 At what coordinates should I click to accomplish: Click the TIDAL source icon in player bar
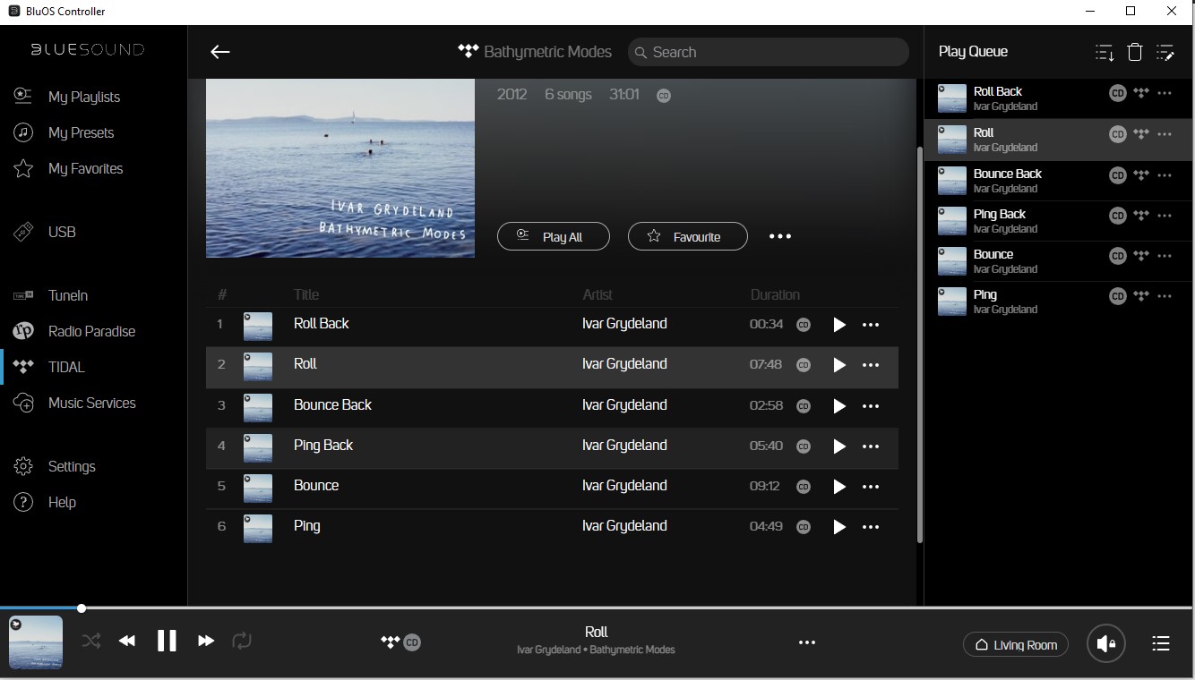(x=390, y=642)
